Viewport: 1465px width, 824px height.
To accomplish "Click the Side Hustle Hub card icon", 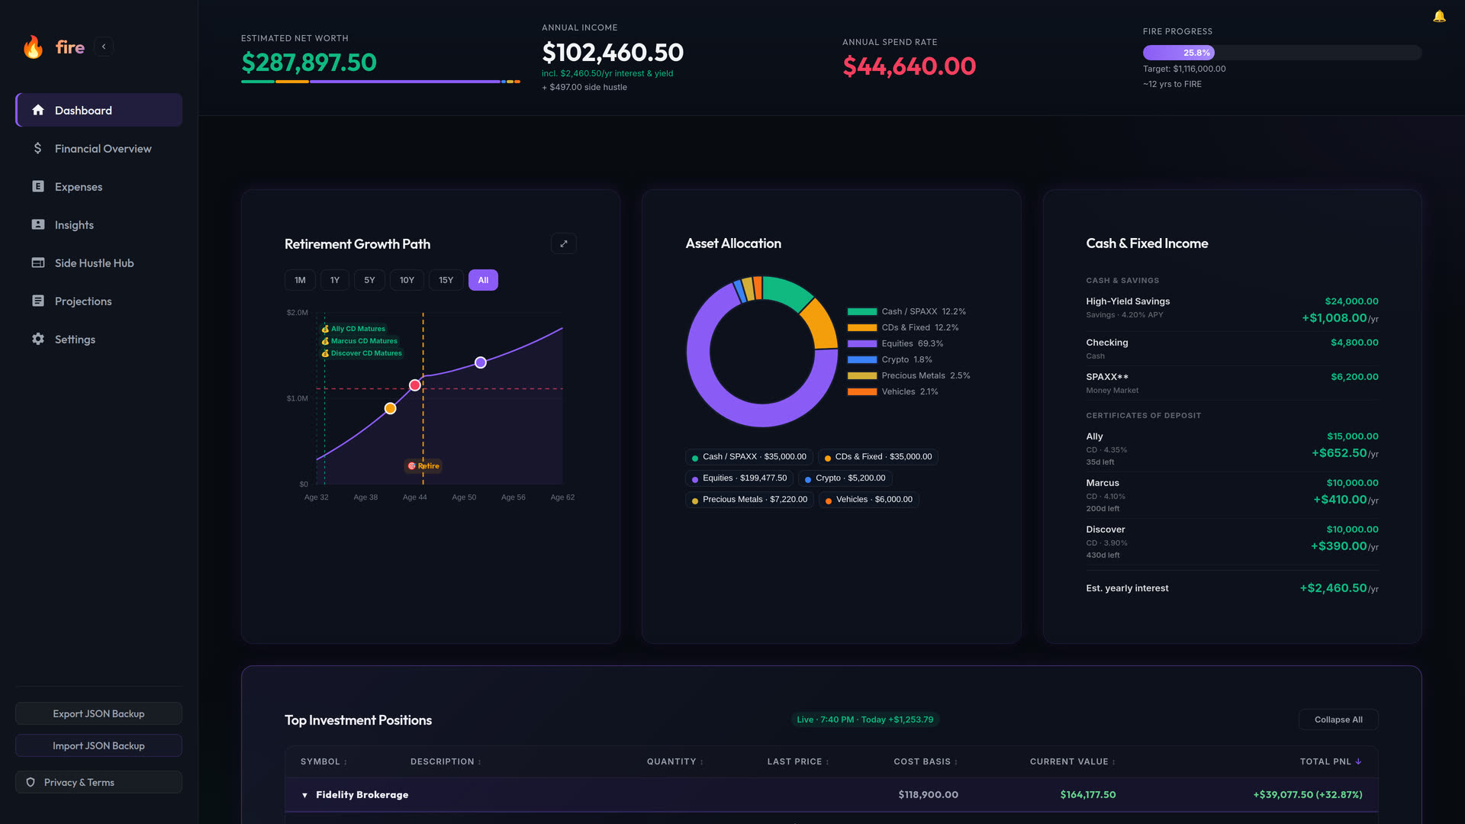I will click(x=38, y=262).
